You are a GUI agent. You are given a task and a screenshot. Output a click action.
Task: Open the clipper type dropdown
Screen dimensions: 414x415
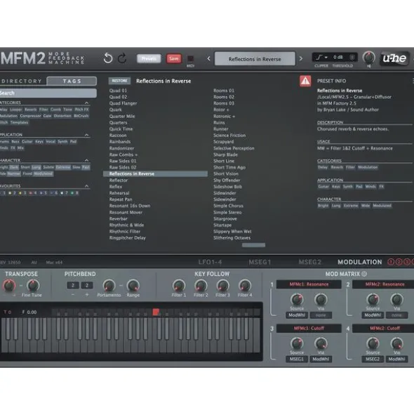(x=321, y=57)
